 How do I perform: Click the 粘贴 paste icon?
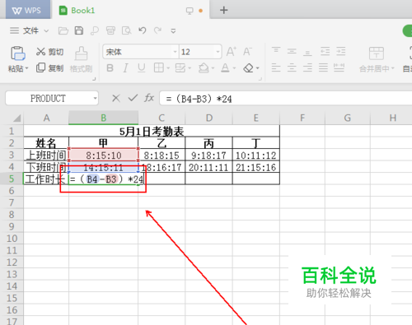tap(18, 53)
